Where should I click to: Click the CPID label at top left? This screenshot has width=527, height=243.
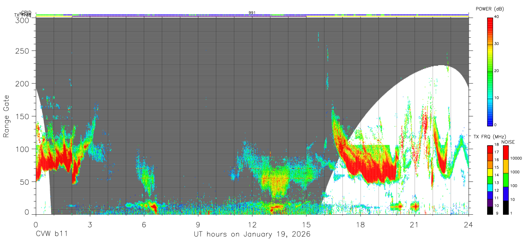pyautogui.click(x=26, y=12)
